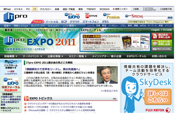Open the セキュリティ navigation item
The height and width of the screenshot is (119, 179).
(53, 26)
